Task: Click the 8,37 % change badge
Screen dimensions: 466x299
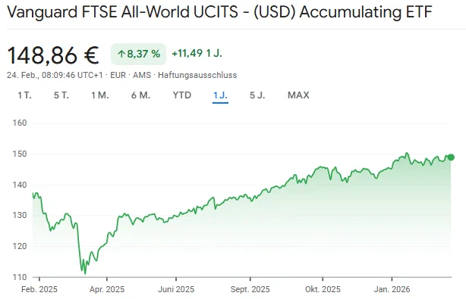Action: [x=138, y=54]
